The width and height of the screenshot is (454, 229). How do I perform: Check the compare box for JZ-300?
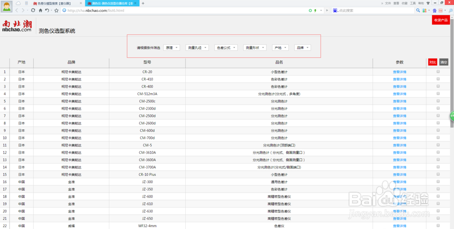(438, 181)
